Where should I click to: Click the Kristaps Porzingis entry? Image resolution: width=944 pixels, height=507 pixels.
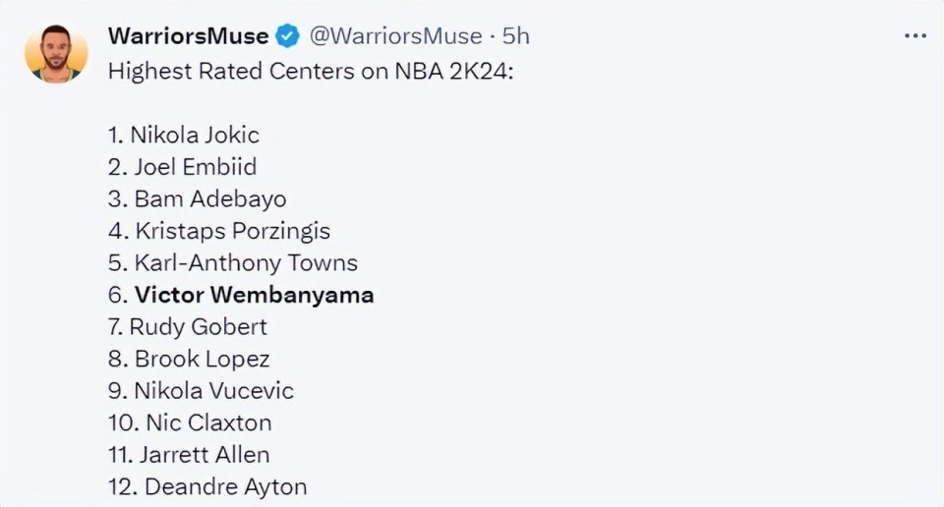point(232,231)
